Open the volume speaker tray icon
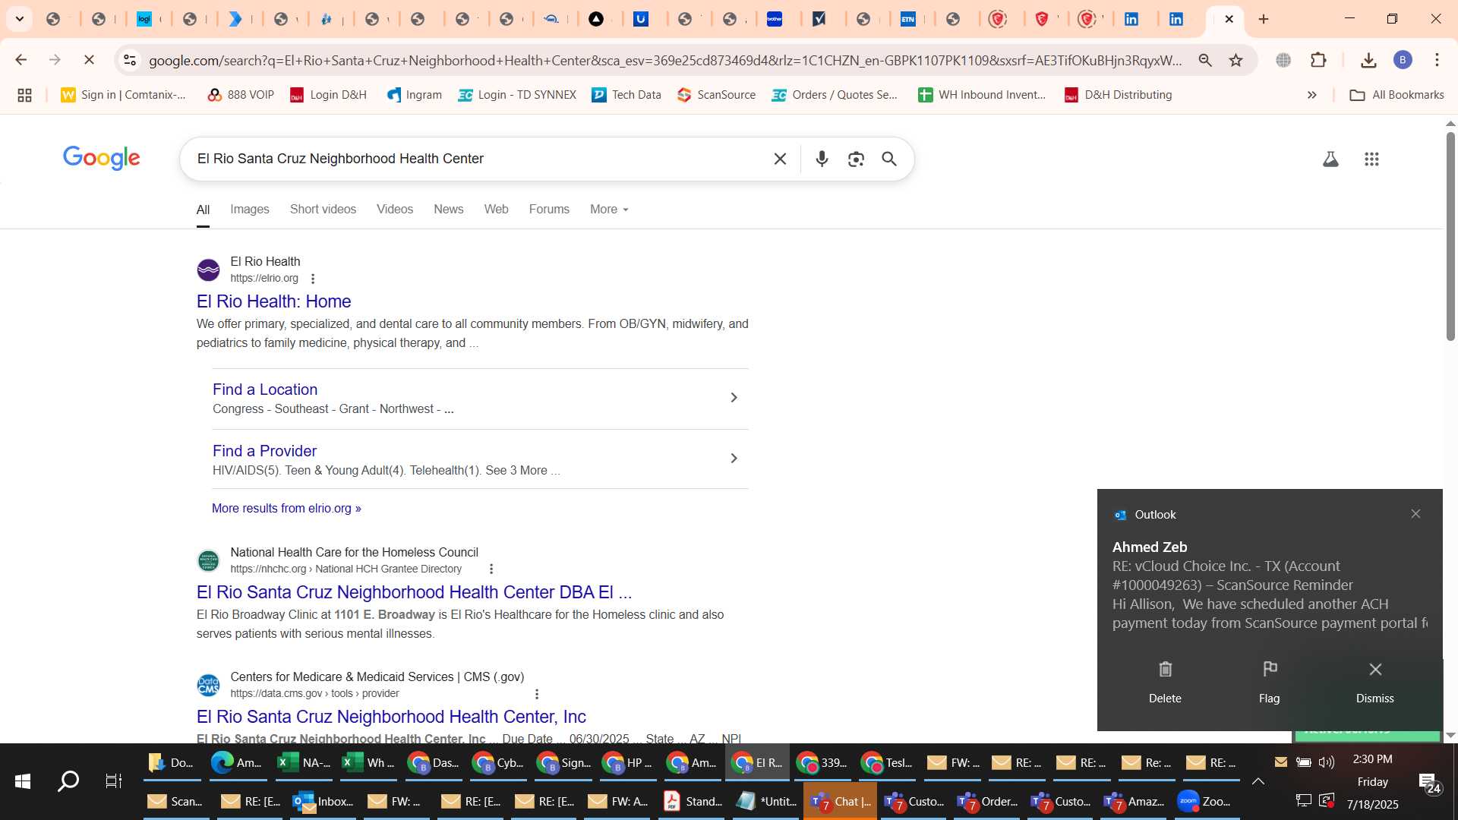The image size is (1458, 820). click(x=1326, y=762)
